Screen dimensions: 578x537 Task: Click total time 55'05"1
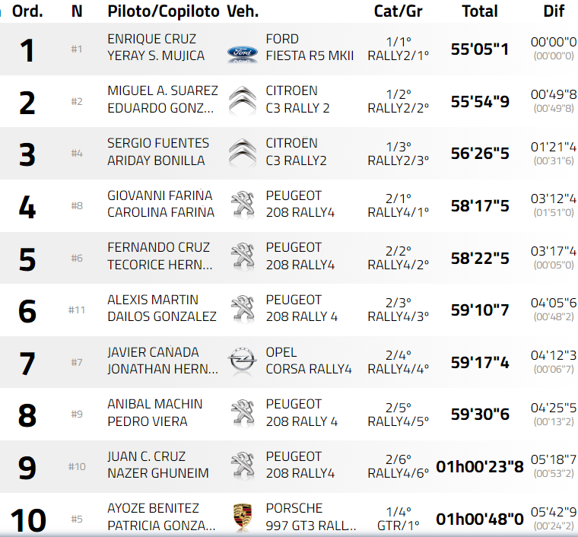click(x=480, y=49)
